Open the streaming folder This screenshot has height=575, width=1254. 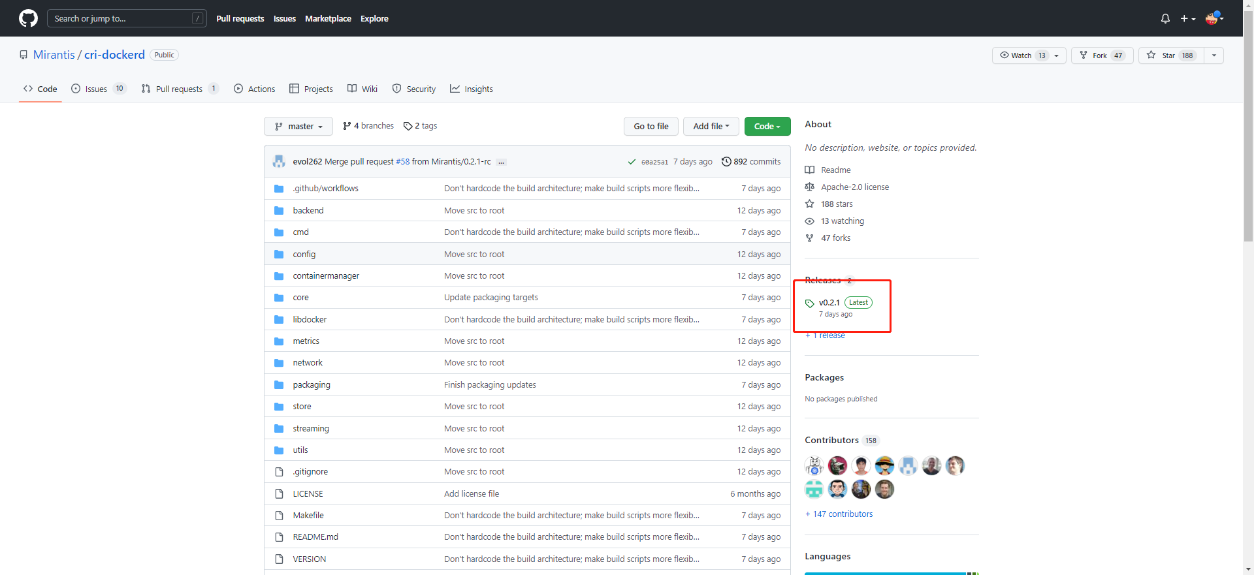311,428
